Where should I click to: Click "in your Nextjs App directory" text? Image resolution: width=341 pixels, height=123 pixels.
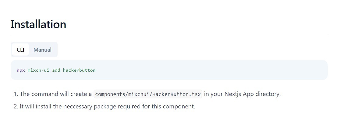coord(242,94)
